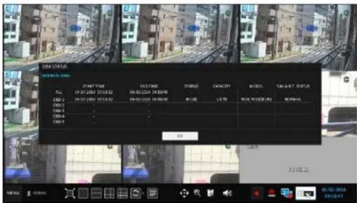Screen dimensions: 357x203
Task: Select single-channel layout icon
Action: 83,194
